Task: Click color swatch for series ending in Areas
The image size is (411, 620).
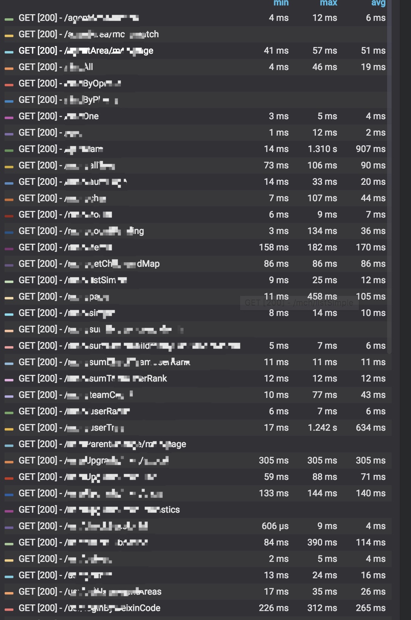Action: [x=9, y=593]
